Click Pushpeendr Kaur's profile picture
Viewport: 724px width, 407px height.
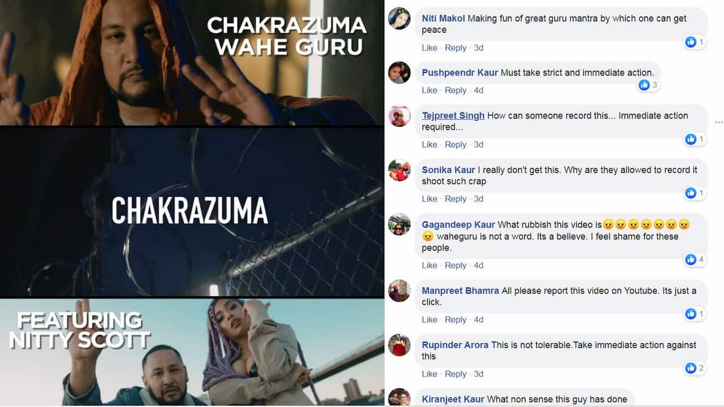tap(399, 72)
